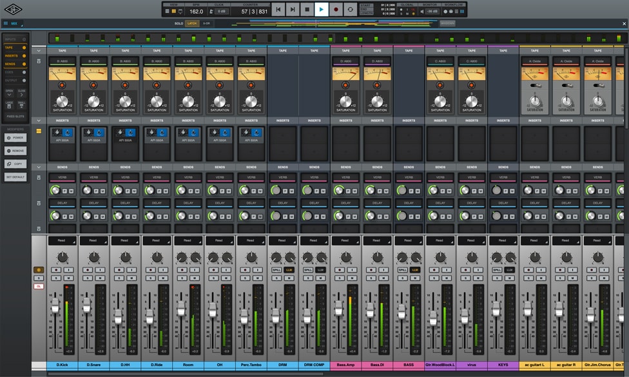The height and width of the screenshot is (377, 629).
Task: Mute the D.Kick track
Action: (x=68, y=278)
